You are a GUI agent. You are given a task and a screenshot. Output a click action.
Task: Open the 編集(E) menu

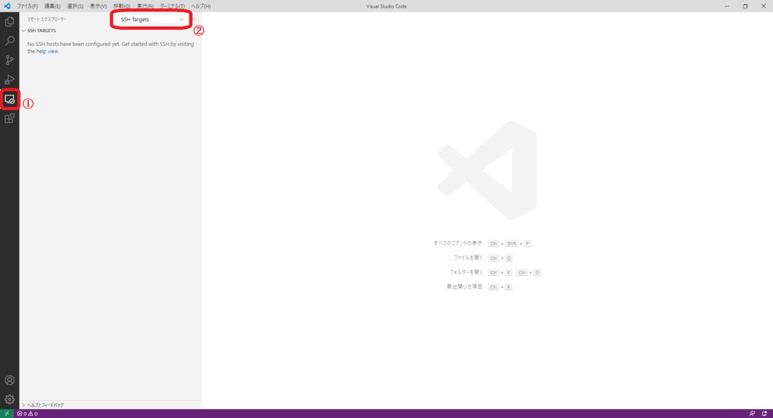[x=52, y=6]
